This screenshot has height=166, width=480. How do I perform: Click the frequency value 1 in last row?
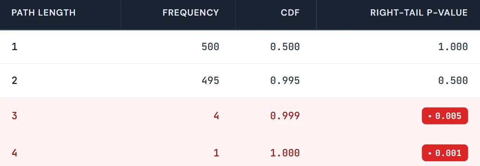tap(216, 153)
